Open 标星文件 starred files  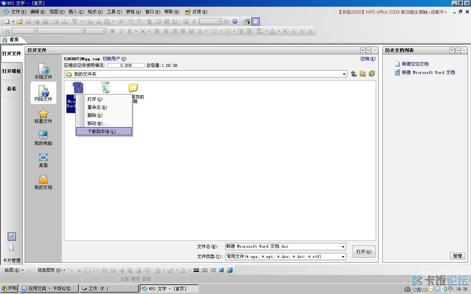point(43,116)
